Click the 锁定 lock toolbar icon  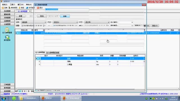pyautogui.click(x=19, y=8)
